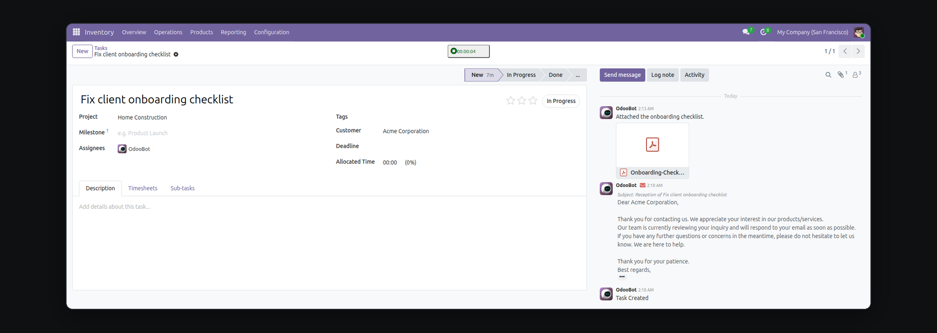Stop the running timer button
The height and width of the screenshot is (333, 937).
pos(468,51)
